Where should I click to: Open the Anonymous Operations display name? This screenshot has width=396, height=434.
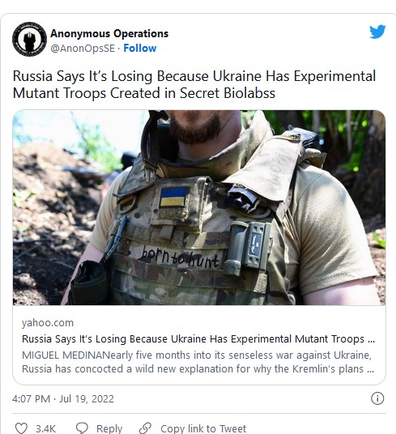click(109, 33)
